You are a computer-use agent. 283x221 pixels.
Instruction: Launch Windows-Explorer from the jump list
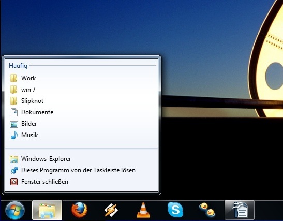pyautogui.click(x=81, y=159)
